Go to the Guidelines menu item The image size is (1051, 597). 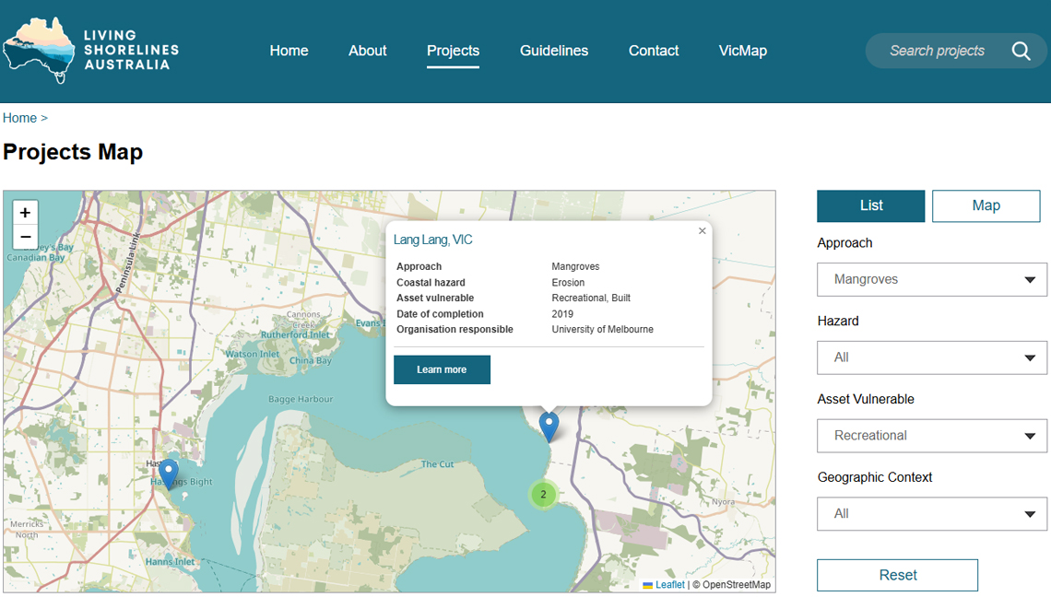(553, 51)
